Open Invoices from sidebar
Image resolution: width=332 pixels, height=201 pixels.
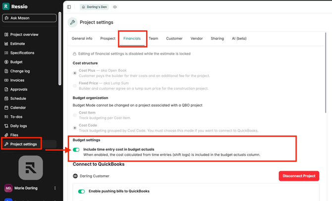[x=17, y=80]
